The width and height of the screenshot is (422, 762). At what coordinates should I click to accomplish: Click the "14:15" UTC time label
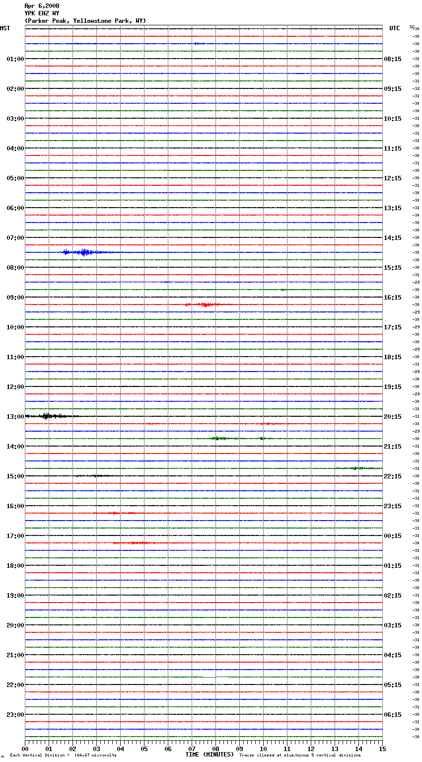point(393,238)
